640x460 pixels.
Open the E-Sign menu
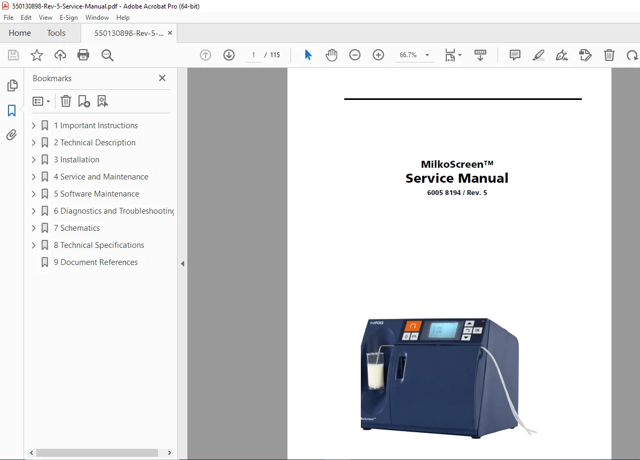(x=68, y=18)
